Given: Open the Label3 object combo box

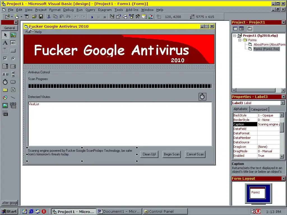Looking at the screenshot, I should tap(283, 103).
